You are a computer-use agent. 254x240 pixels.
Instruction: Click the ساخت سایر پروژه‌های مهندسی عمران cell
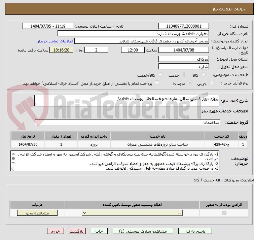158,144
